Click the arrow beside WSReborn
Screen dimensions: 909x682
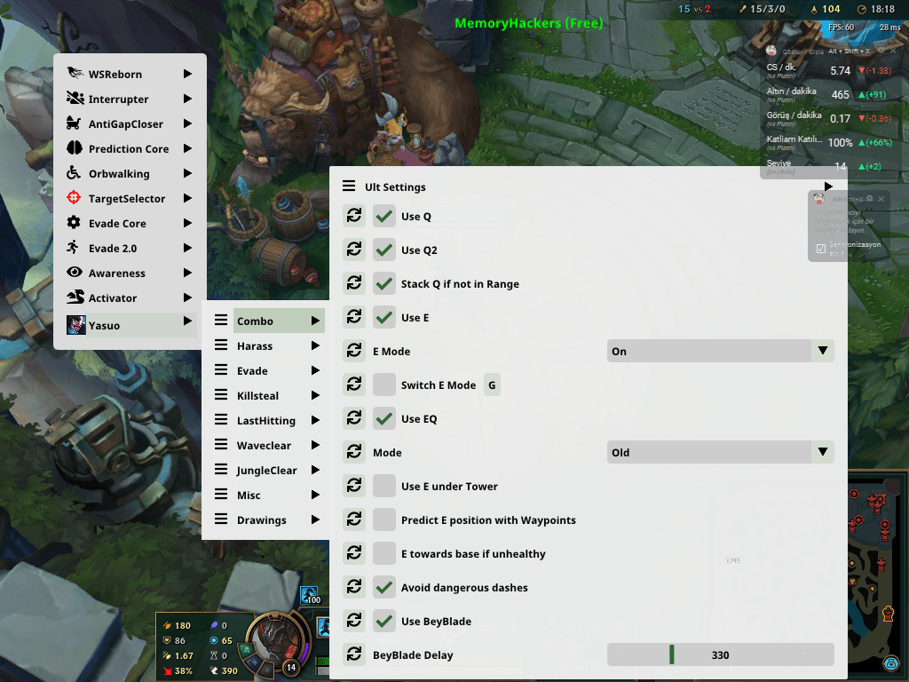click(187, 74)
